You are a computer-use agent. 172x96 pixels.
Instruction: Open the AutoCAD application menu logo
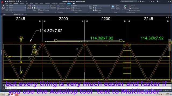pyautogui.click(x=2, y=2)
